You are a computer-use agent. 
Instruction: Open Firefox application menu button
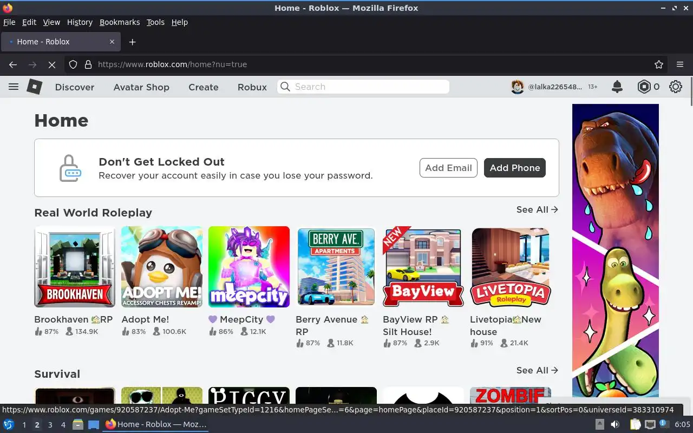(x=680, y=64)
